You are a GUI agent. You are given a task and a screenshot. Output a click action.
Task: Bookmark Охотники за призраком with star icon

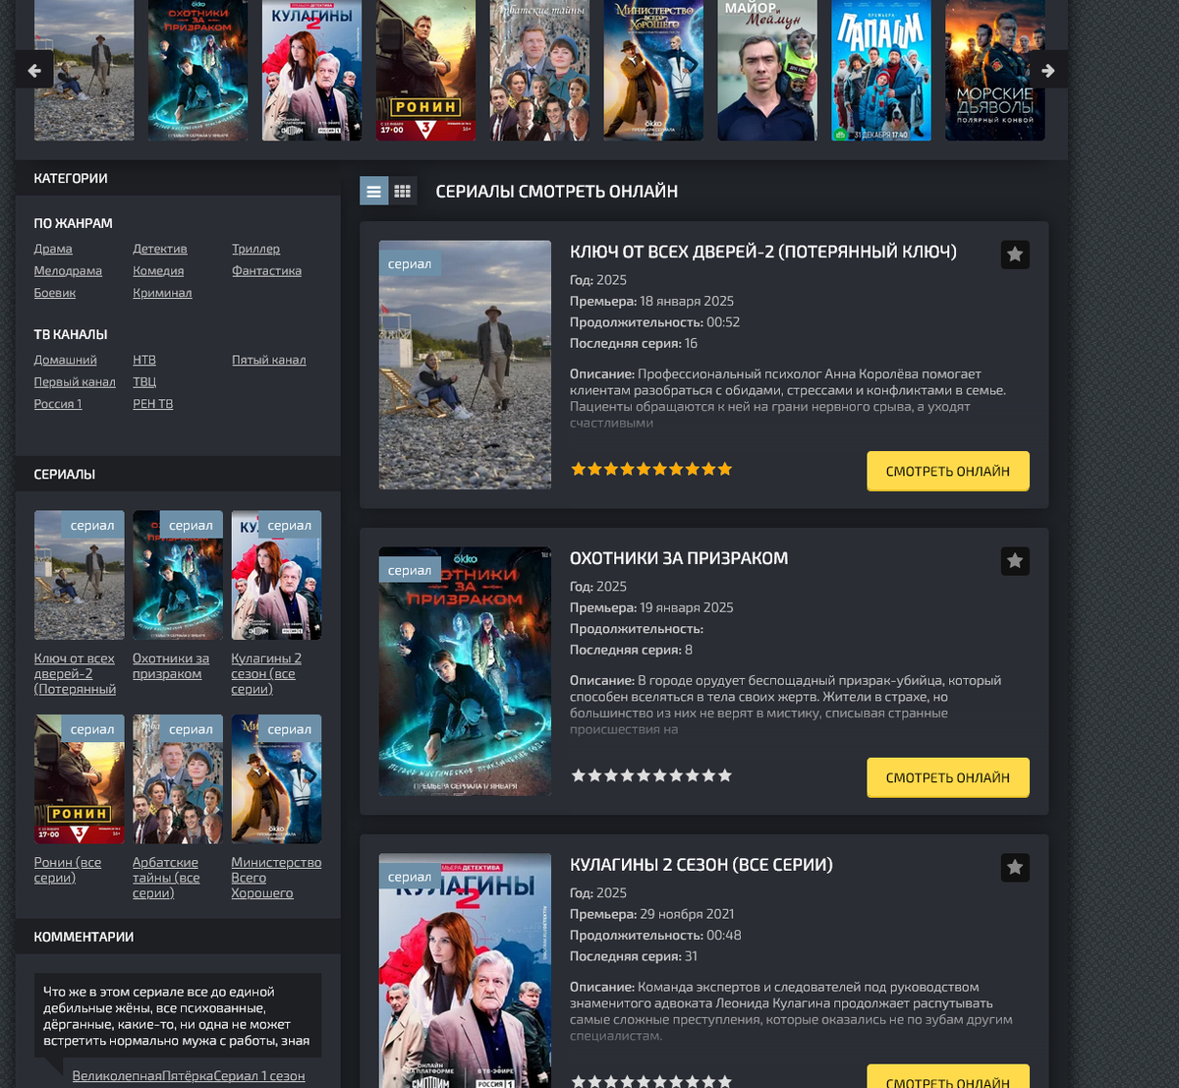[1015, 561]
